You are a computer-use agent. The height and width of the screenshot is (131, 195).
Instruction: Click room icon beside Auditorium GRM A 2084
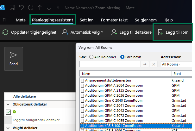click(82, 86)
